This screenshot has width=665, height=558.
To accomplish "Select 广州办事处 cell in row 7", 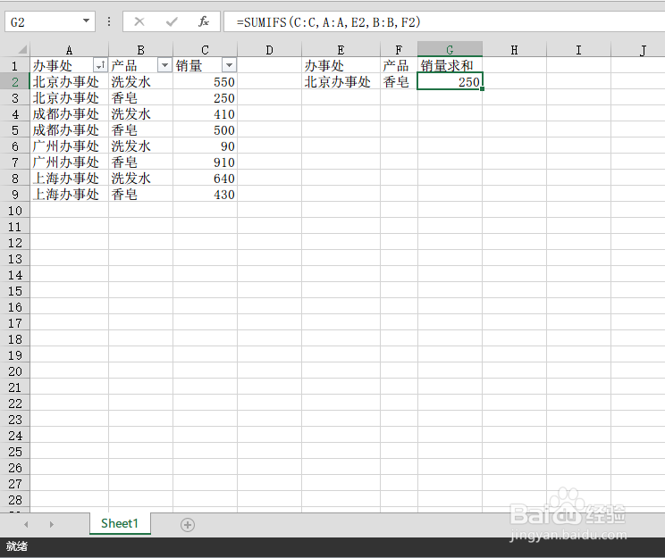I will 69,162.
